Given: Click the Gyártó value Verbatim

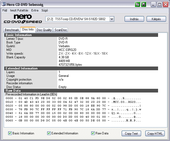Looking at the screenshot, I should click(64, 46).
